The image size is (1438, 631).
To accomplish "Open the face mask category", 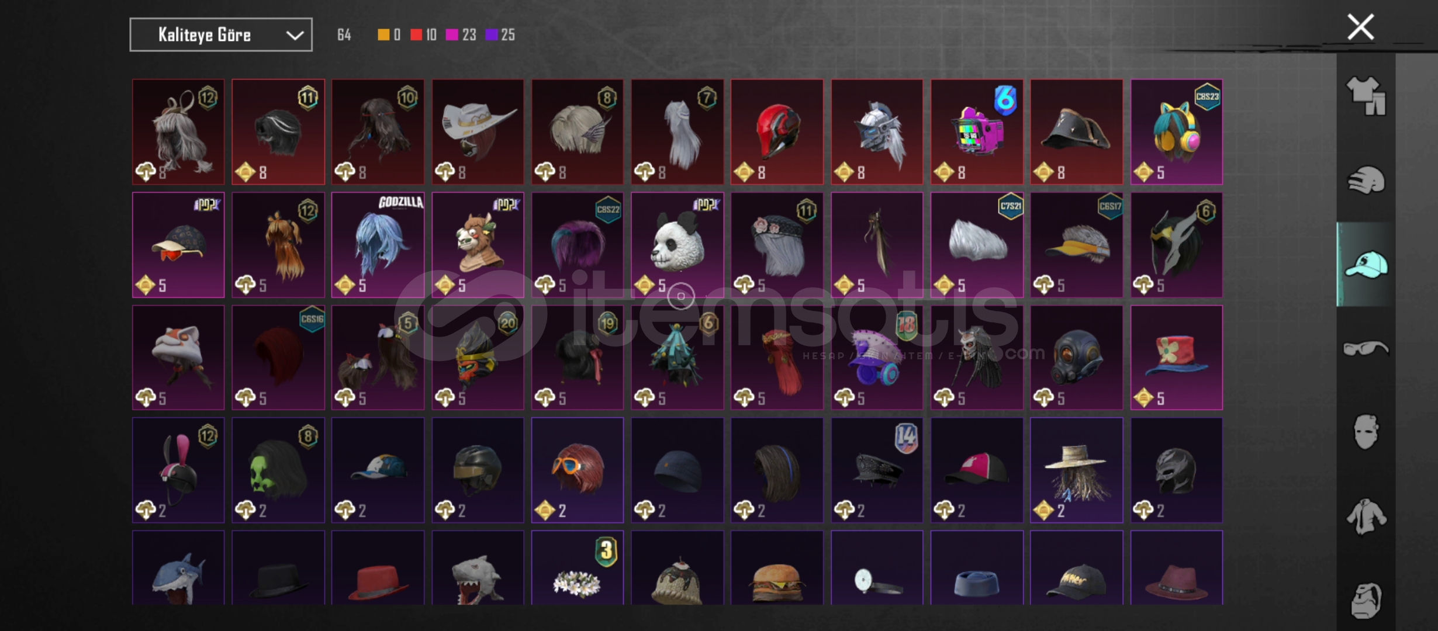I will click(x=1366, y=432).
